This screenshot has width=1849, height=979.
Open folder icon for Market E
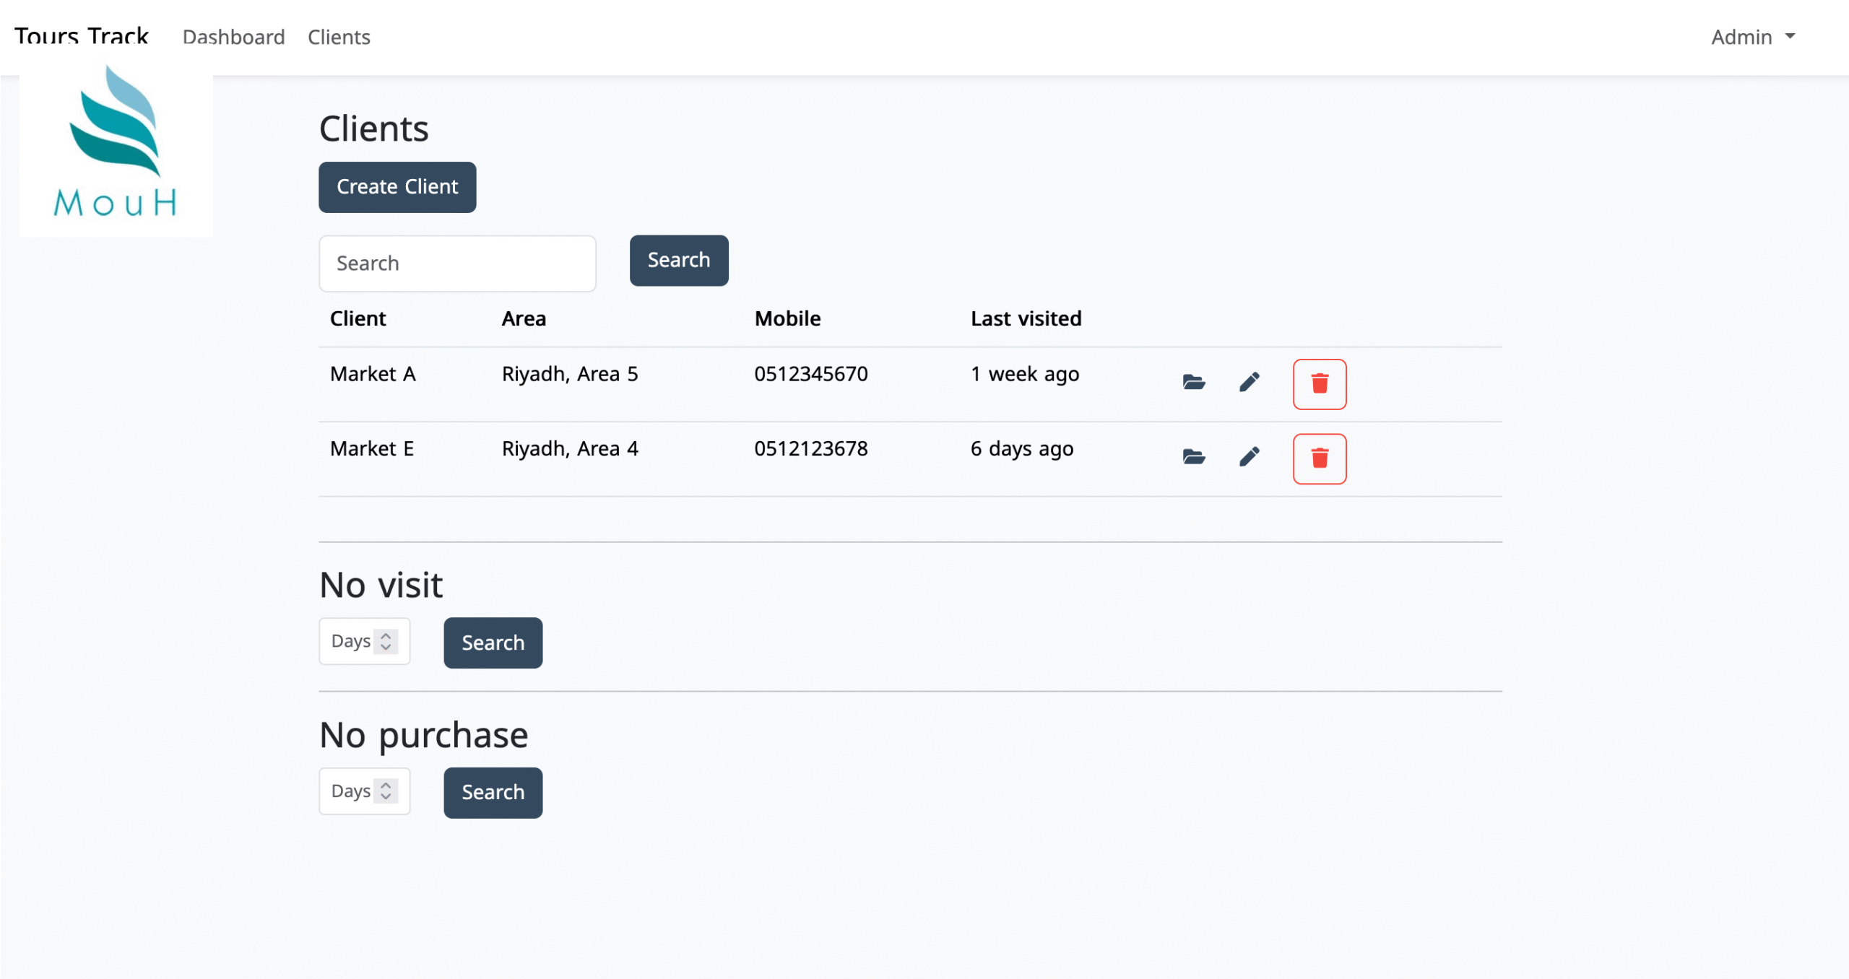pos(1194,456)
